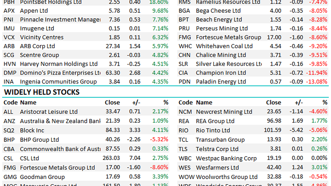This screenshot has height=186, width=331.
Task: Select the GMG stock code
Action: [x=10, y=177]
